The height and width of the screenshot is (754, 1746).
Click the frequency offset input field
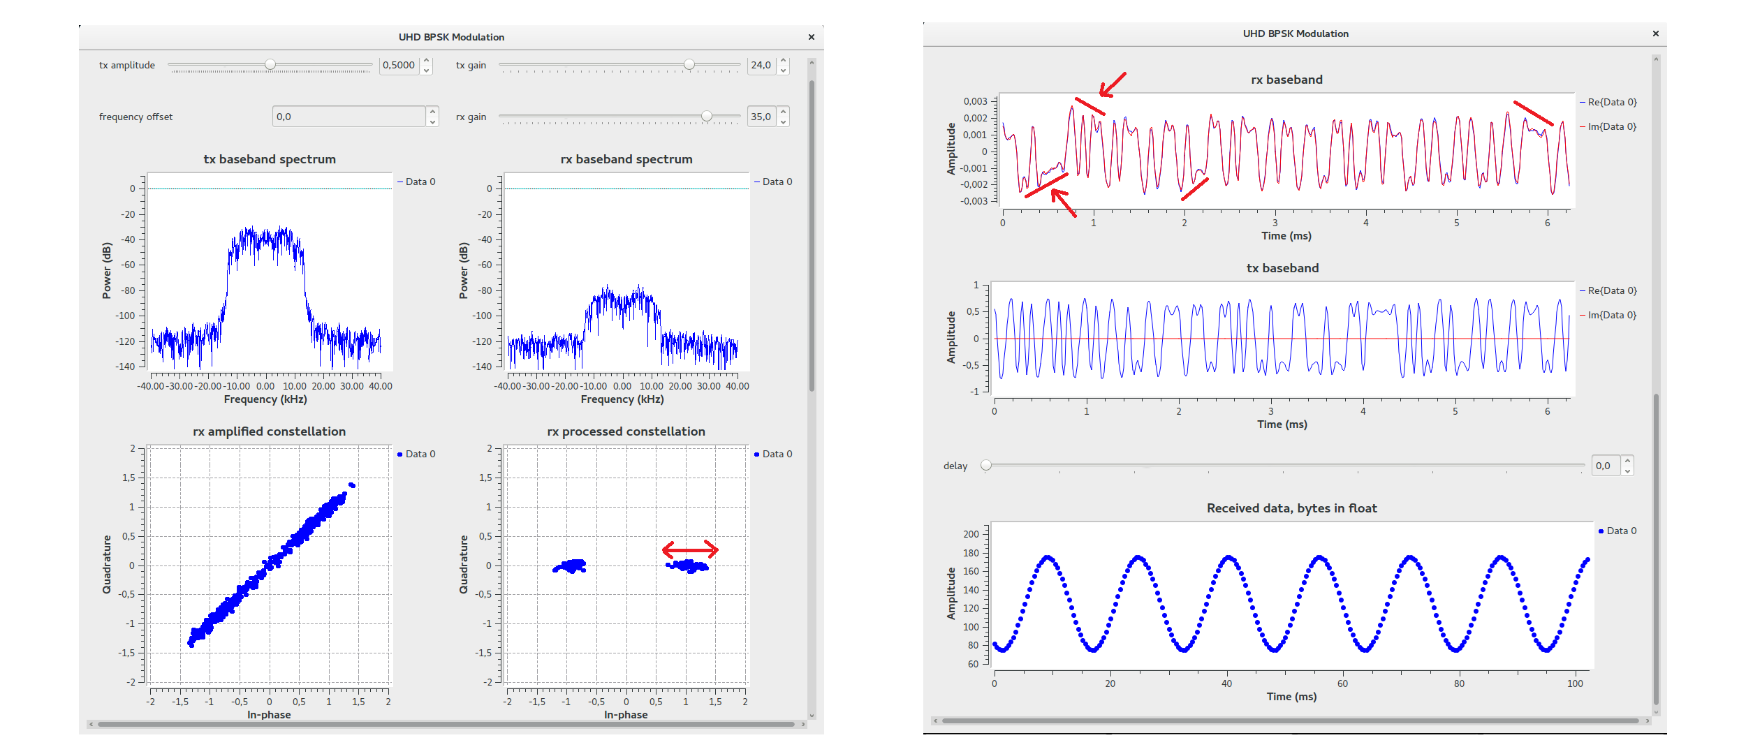349,117
